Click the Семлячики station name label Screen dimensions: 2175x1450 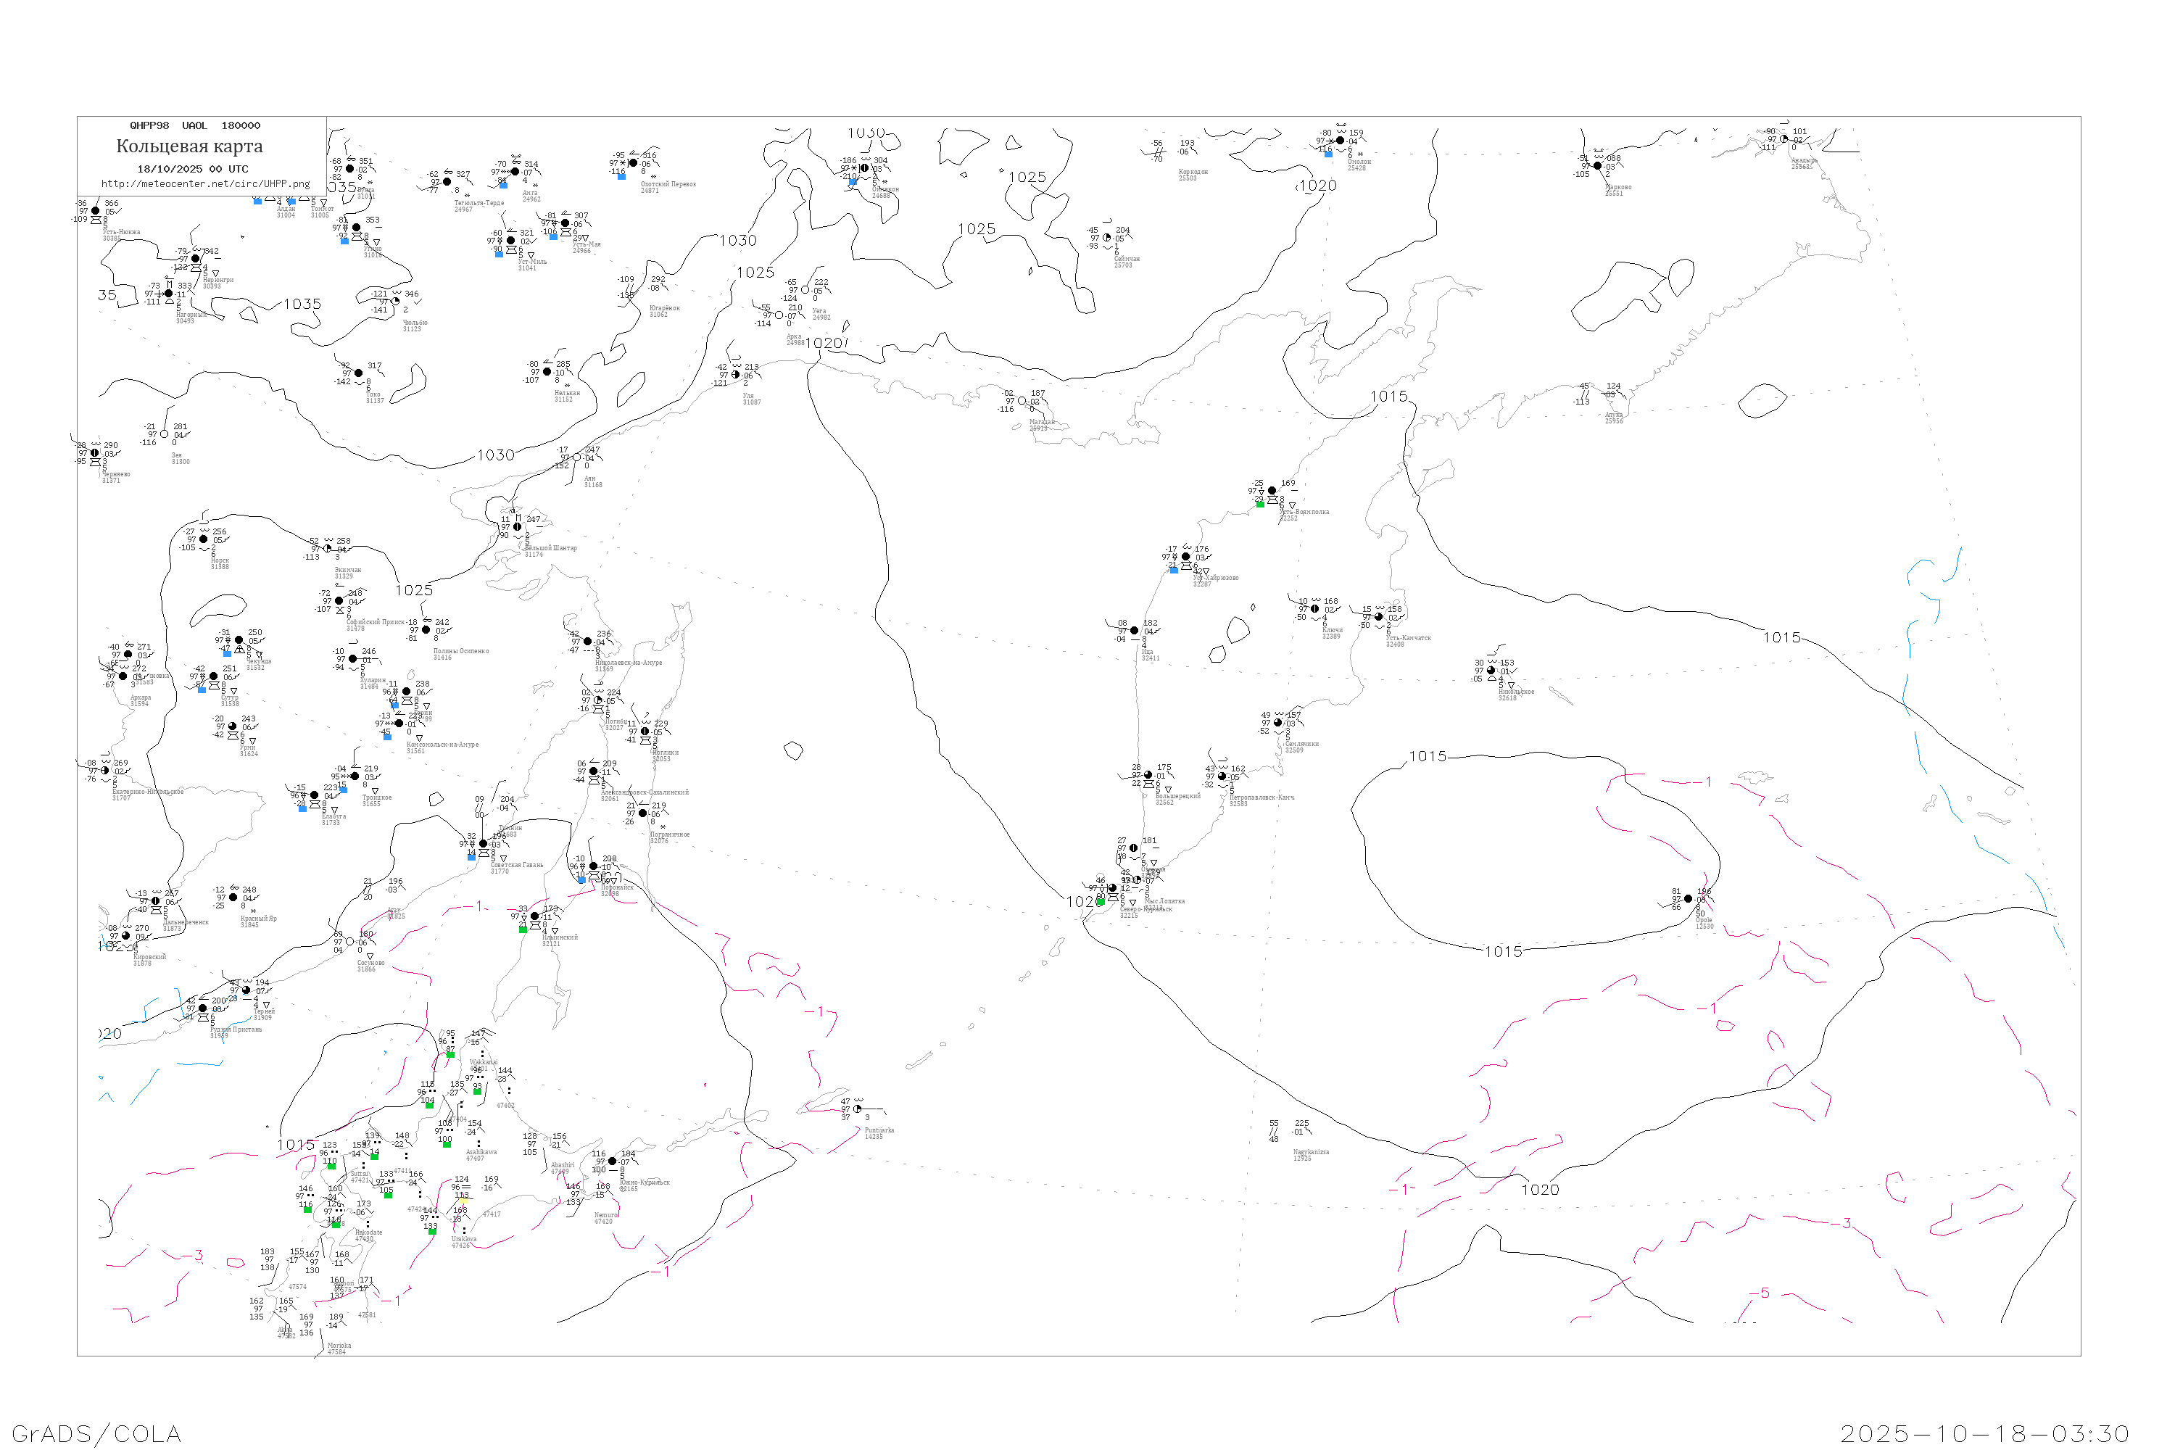pyautogui.click(x=1301, y=744)
